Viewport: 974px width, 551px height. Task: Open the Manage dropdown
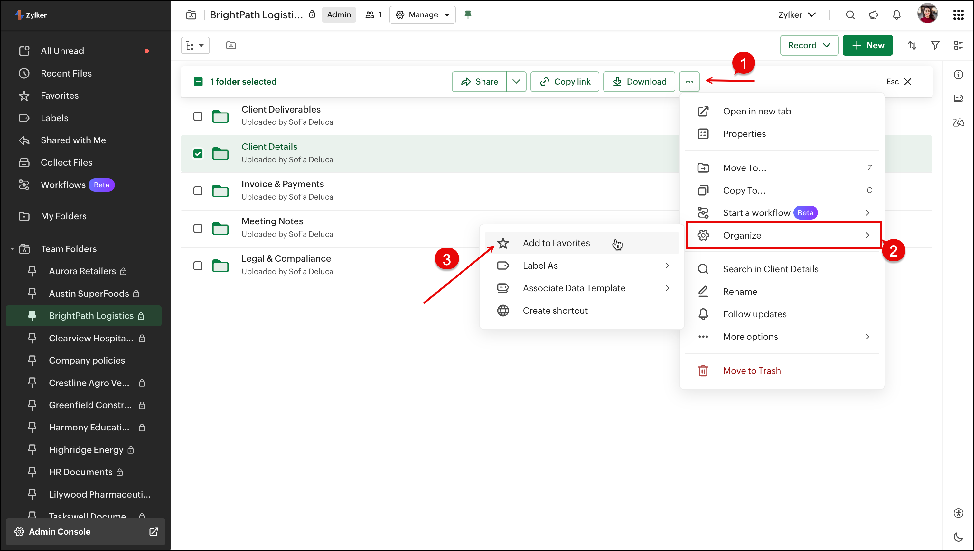tap(422, 15)
